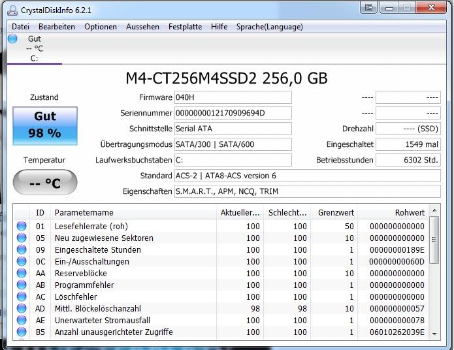Click the status orb for Unerwarteter Stromausfall
This screenshot has width=454, height=350.
[22, 320]
